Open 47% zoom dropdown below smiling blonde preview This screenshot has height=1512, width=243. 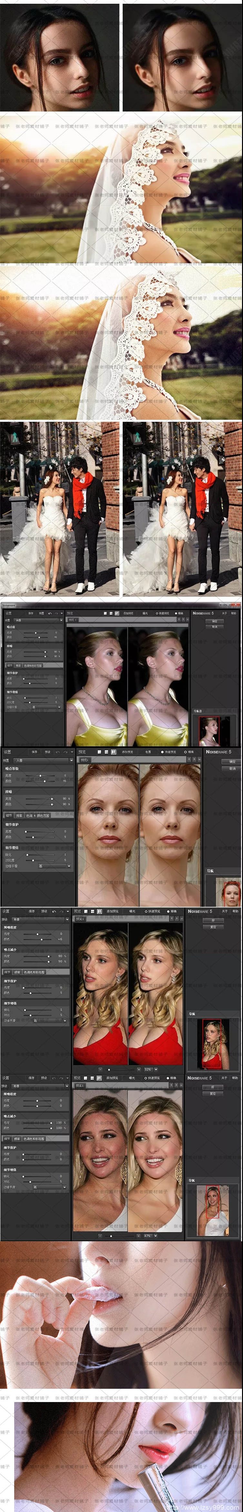[149, 1235]
